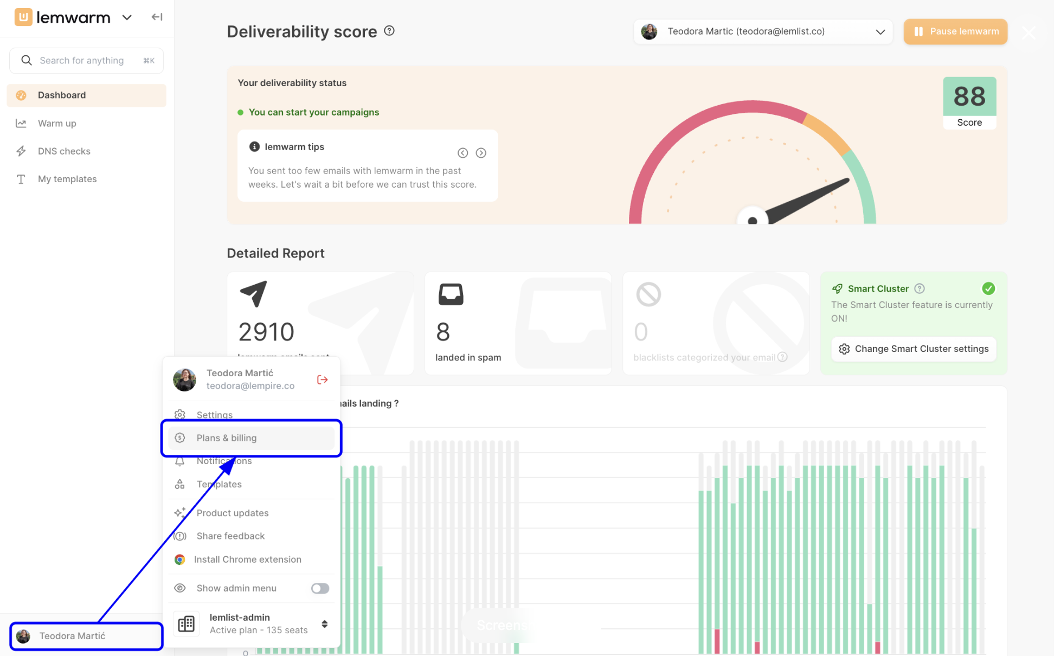Open Product updates menu entry
This screenshot has height=656, width=1054.
(233, 513)
